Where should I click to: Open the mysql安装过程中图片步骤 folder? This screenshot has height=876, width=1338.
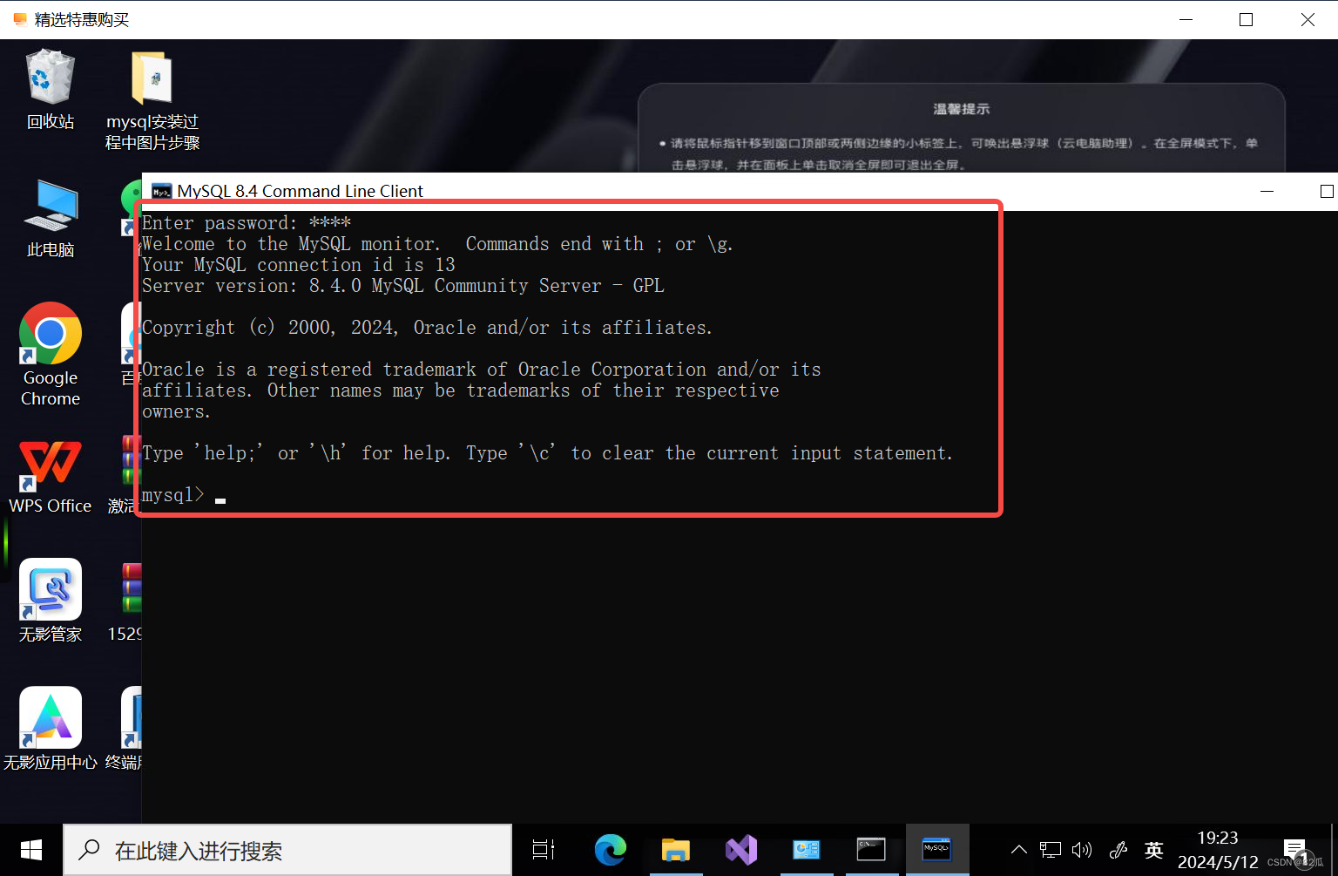point(152,100)
